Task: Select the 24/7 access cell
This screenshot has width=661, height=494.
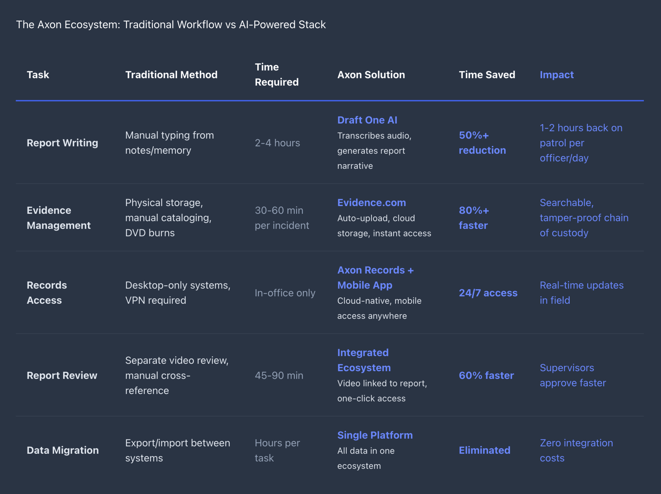Action: click(x=488, y=293)
